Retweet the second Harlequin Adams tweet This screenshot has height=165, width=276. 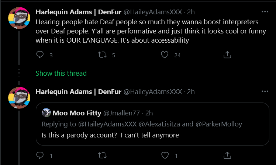(x=102, y=155)
